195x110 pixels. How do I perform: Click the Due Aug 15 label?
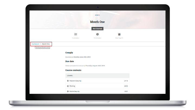[x=119, y=38]
